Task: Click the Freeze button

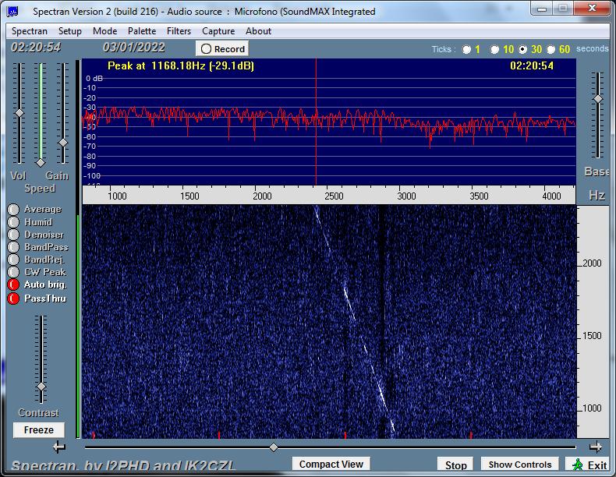Action: (38, 430)
